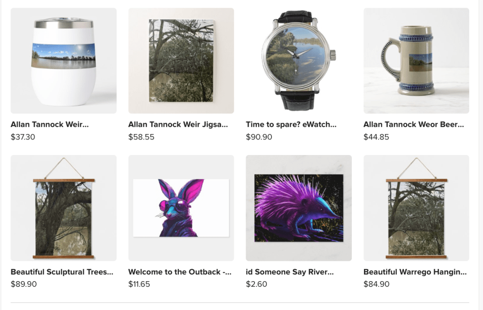
Task: Click the $11.65 rabbit card price
Action: [139, 284]
